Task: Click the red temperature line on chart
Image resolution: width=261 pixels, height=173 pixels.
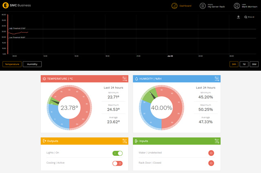Action: click(18, 33)
